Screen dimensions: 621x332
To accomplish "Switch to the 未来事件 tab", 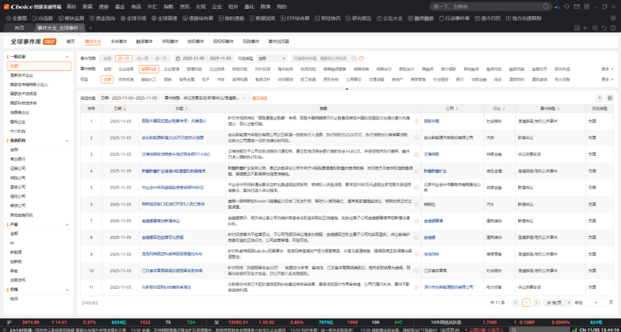I will click(119, 41).
